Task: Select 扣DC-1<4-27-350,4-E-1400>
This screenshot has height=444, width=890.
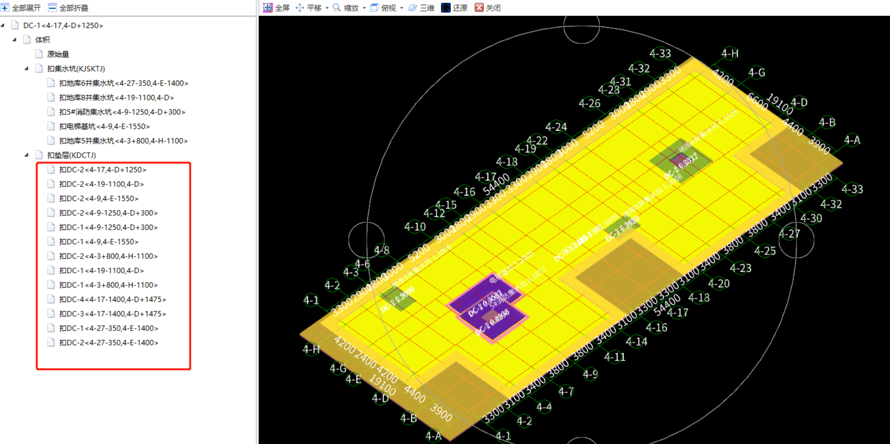Action: pyautogui.click(x=109, y=328)
